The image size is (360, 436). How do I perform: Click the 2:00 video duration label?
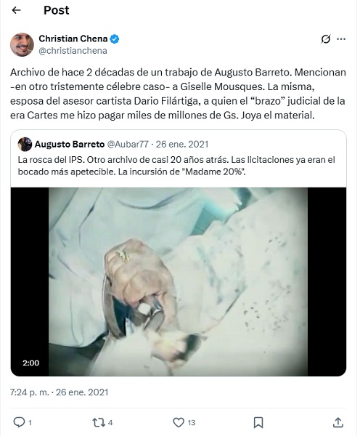[x=30, y=363]
